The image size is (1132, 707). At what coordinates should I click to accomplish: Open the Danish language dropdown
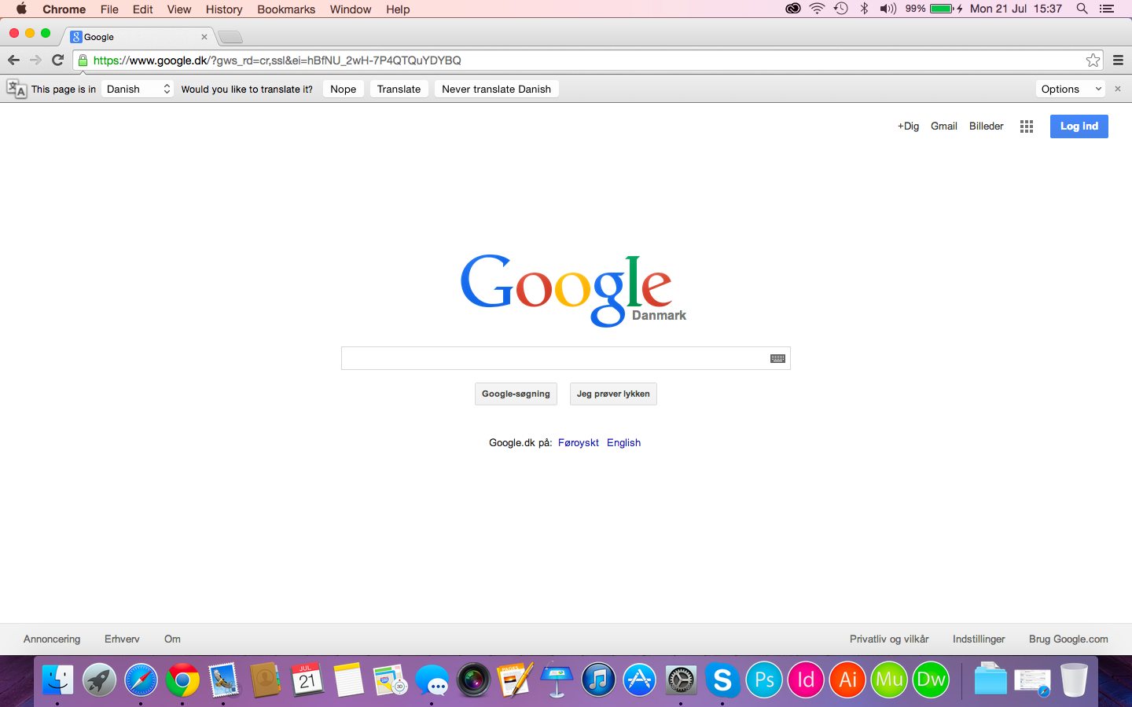[x=138, y=89]
